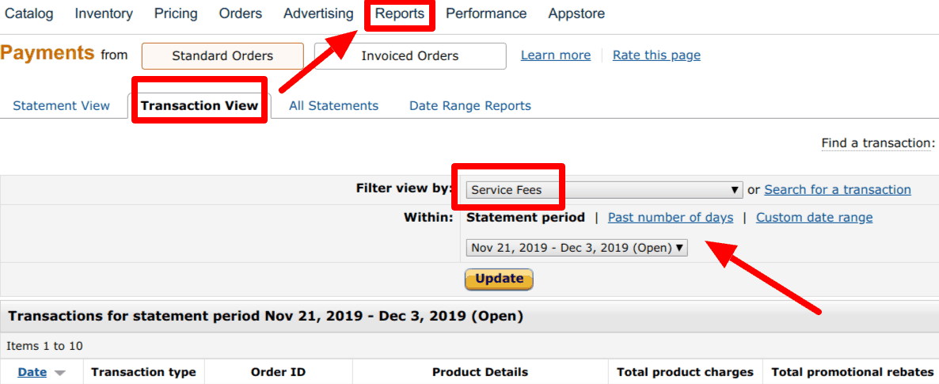Expand the Service Fees filter dropdown
This screenshot has height=384, width=939.
(603, 190)
